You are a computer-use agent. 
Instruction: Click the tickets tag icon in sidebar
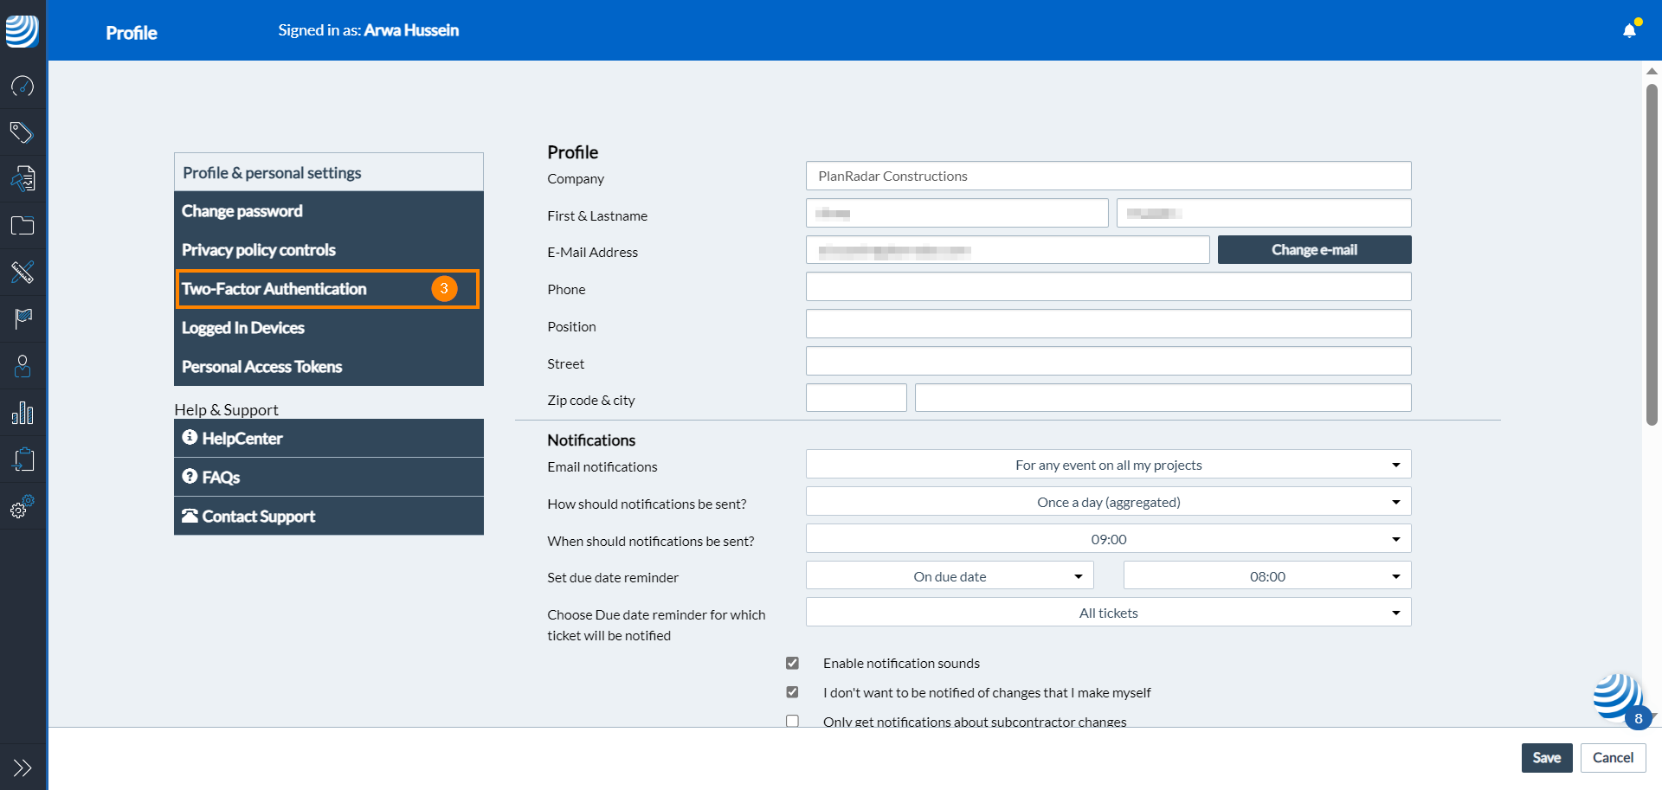point(23,132)
